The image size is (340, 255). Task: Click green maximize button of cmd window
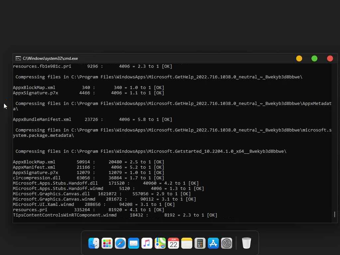(x=314, y=58)
